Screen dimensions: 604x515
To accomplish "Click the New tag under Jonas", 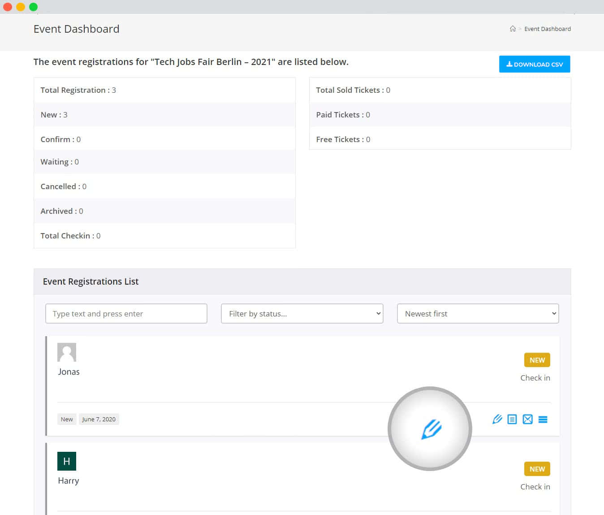I will pos(67,419).
